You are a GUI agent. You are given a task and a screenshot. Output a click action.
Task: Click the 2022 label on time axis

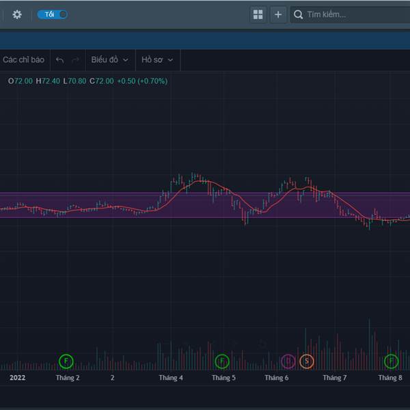[16, 378]
